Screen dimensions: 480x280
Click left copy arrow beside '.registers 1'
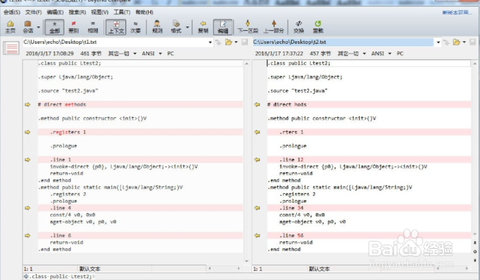(28, 132)
